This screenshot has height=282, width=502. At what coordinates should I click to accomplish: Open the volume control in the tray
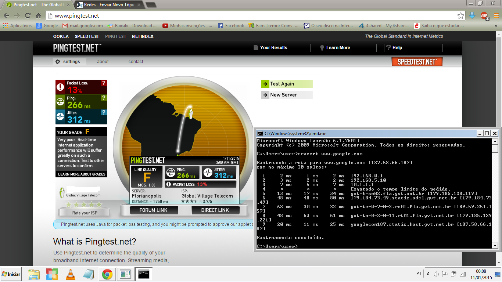pyautogui.click(x=436, y=274)
